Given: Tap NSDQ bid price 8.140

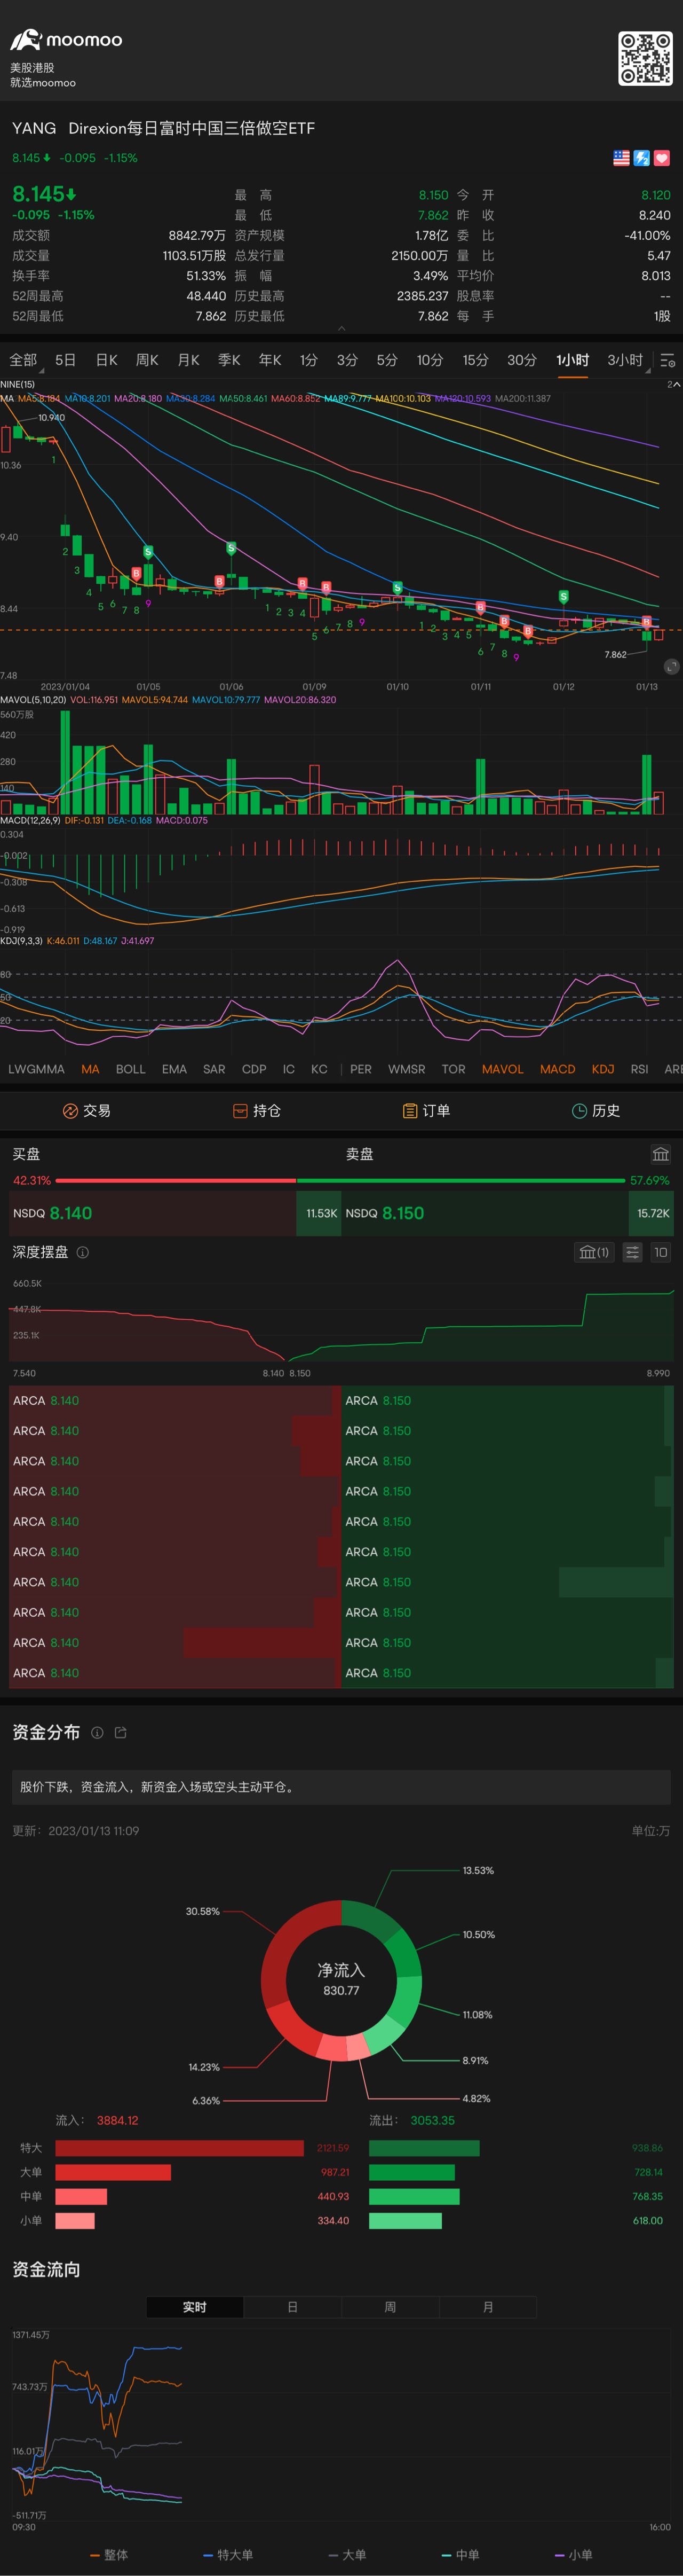Looking at the screenshot, I should (x=71, y=1213).
